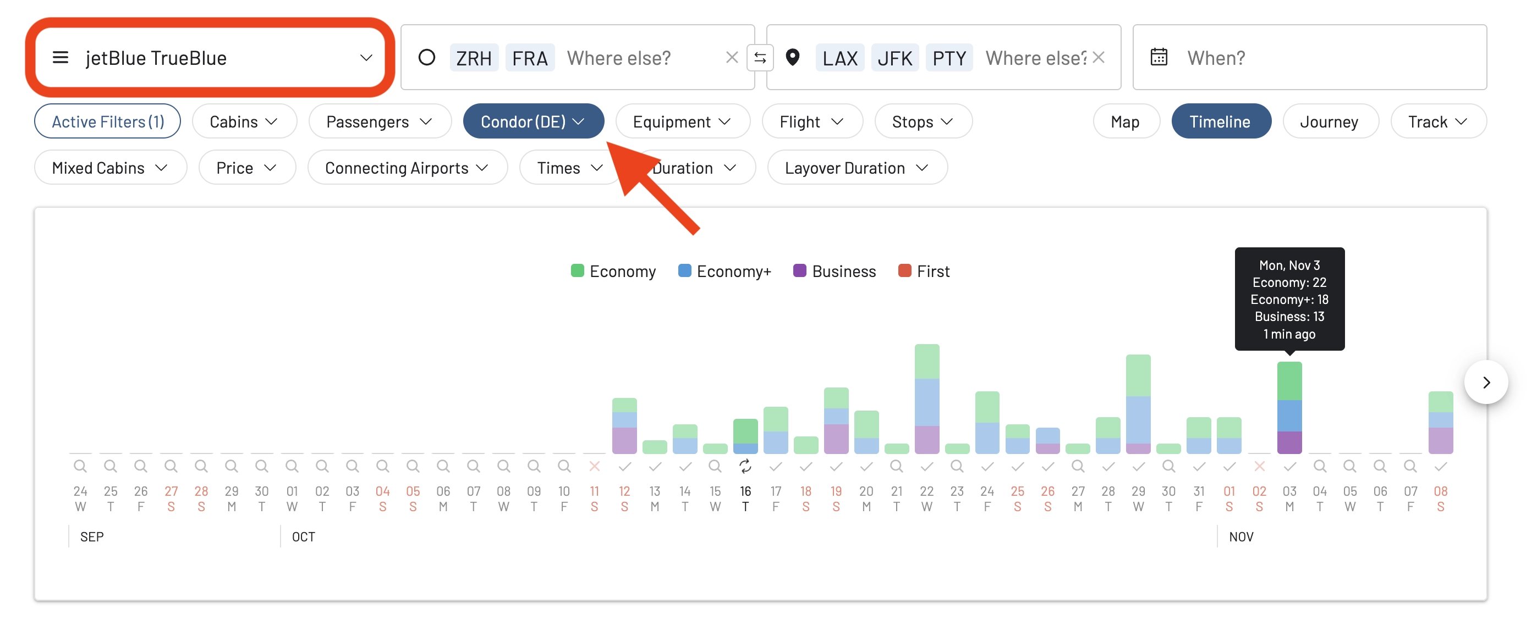Select the FRA origin airport chip

point(530,58)
